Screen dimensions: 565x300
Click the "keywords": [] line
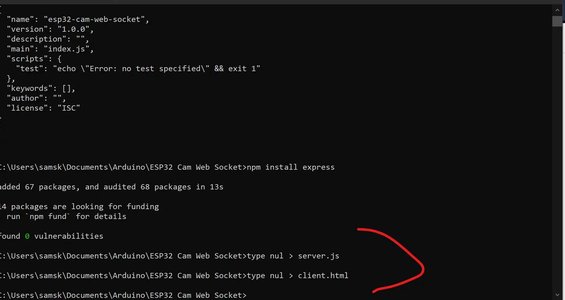click(x=41, y=88)
